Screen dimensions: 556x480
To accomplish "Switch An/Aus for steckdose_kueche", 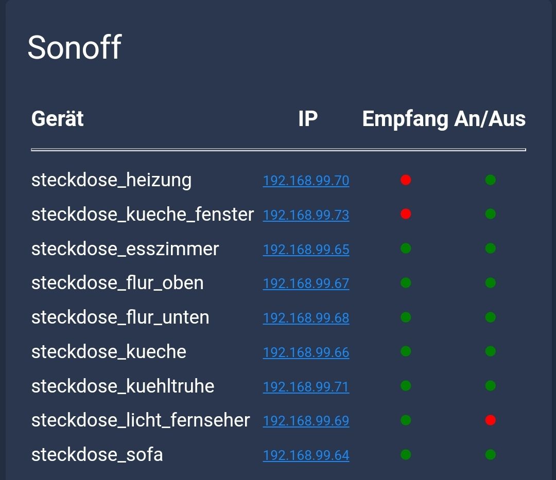I will [x=490, y=351].
